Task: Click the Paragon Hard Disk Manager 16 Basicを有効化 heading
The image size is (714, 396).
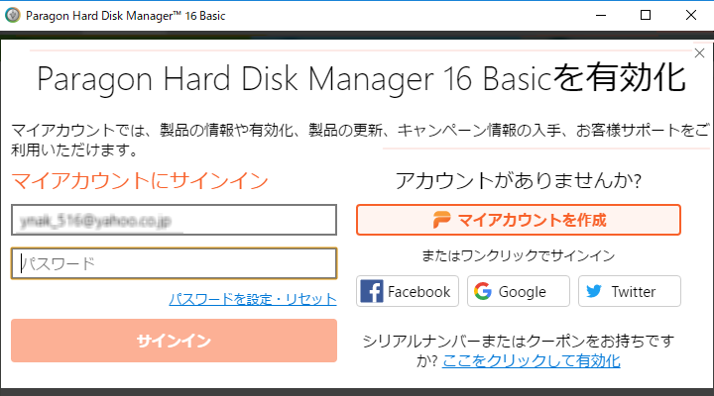Action: [361, 77]
